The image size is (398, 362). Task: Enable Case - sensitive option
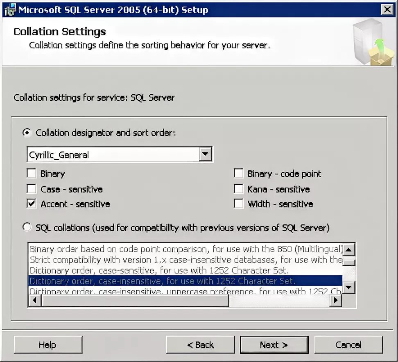31,189
